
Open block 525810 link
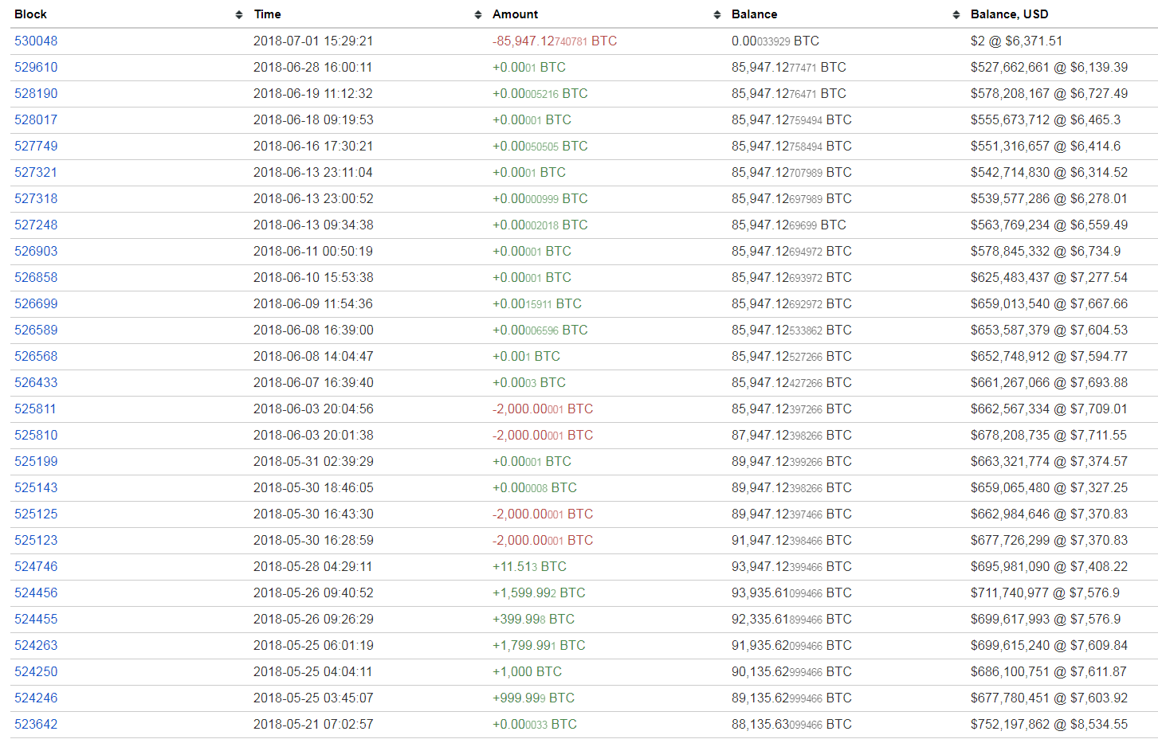(x=36, y=436)
